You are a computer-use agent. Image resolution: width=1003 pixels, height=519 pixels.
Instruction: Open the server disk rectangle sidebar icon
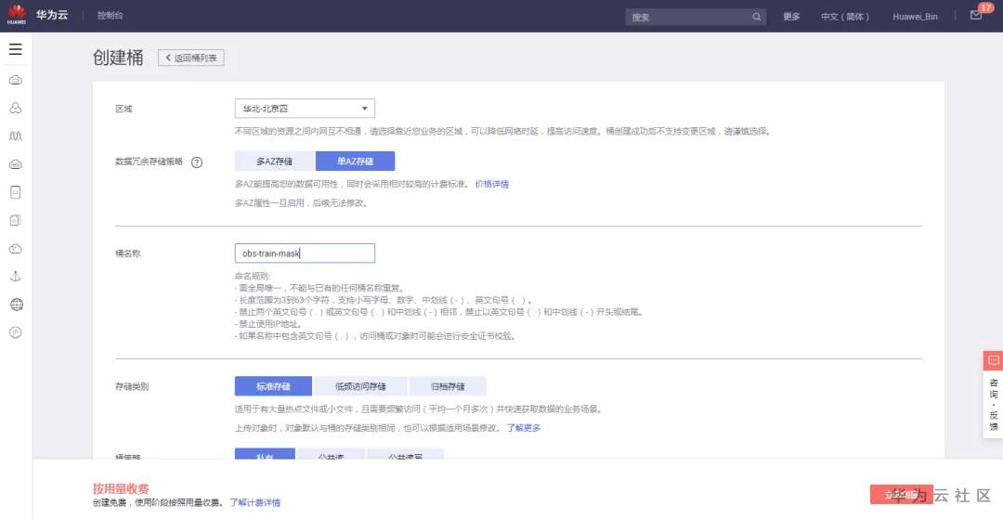point(16,192)
